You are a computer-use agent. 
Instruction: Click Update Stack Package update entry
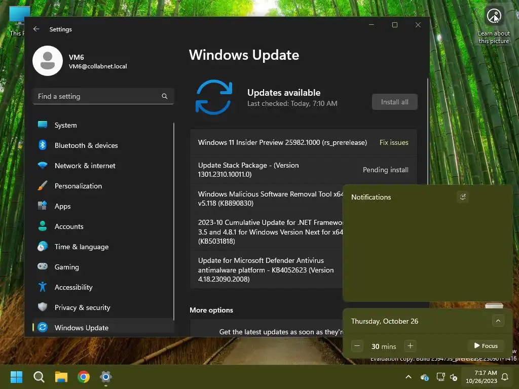303,170
